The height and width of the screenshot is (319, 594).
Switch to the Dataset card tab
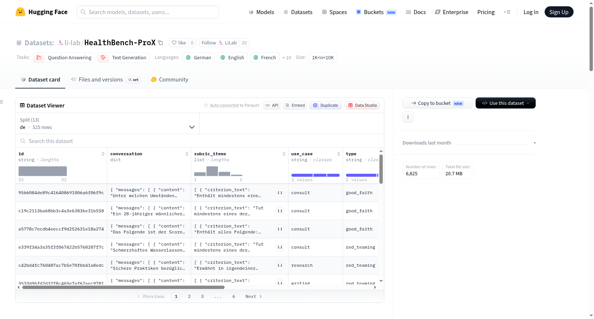tap(40, 80)
